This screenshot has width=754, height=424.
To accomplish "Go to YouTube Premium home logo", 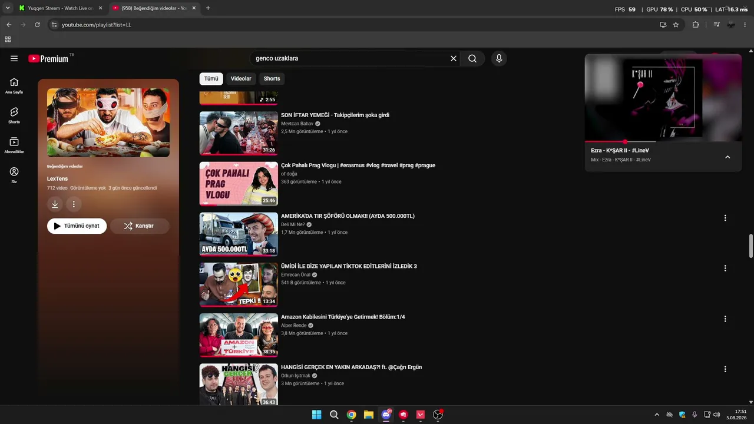I will click(x=48, y=59).
